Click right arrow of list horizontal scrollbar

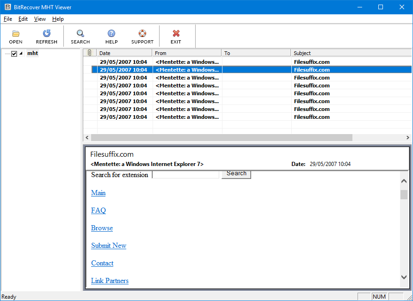(x=408, y=137)
